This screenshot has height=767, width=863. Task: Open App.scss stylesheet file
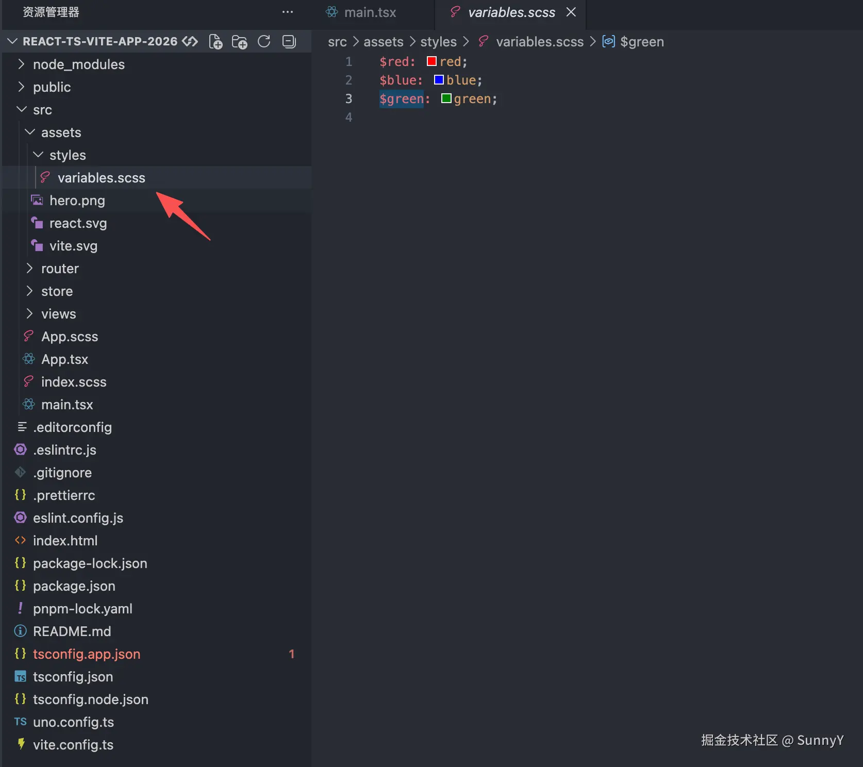coord(157,336)
